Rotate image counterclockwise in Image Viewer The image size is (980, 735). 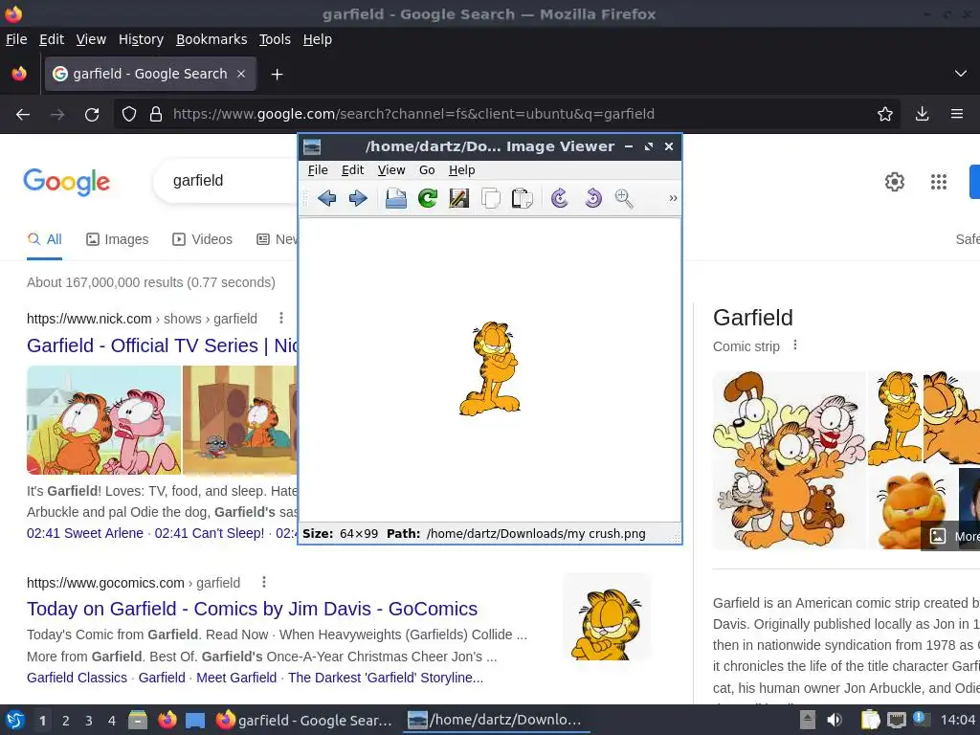591,199
